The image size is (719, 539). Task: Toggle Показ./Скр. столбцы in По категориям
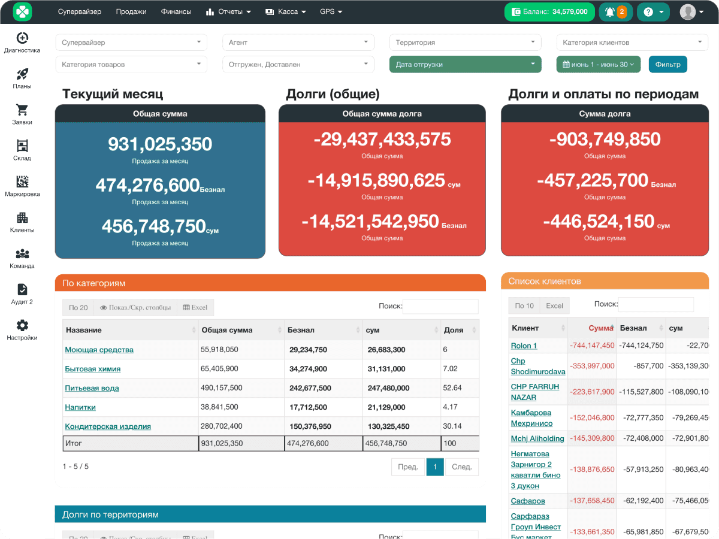coord(135,307)
